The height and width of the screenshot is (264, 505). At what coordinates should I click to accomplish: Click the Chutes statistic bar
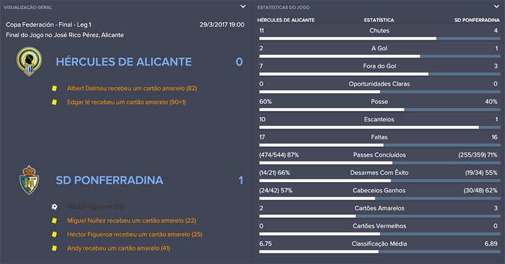(x=379, y=38)
